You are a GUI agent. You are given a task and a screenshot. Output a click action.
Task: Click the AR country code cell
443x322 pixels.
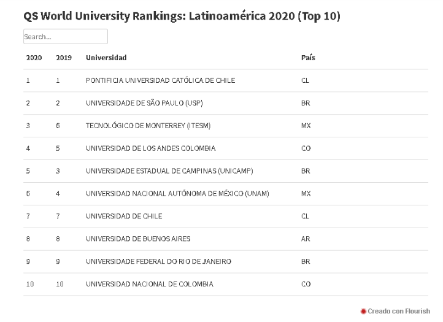click(306, 239)
